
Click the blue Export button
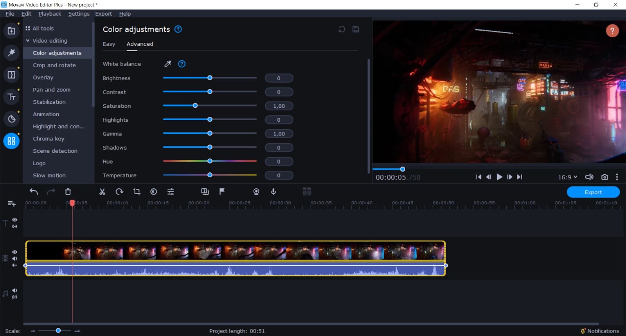(593, 192)
